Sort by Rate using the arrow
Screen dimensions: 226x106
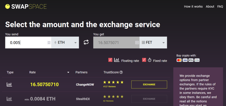(68, 73)
